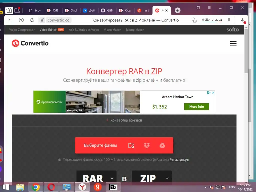Open Google Chrome from taskbar

click(x=36, y=187)
